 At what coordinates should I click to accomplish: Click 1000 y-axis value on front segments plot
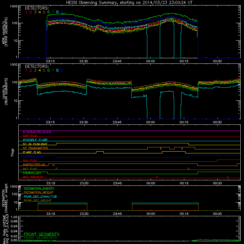tap(14, 6)
